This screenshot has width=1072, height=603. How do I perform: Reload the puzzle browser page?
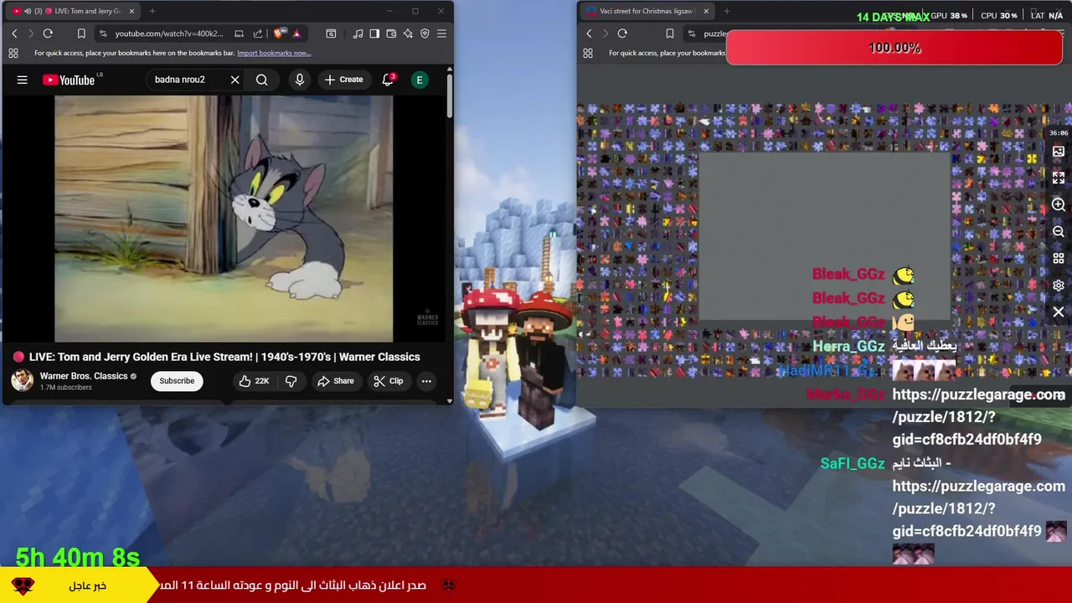[x=622, y=33]
